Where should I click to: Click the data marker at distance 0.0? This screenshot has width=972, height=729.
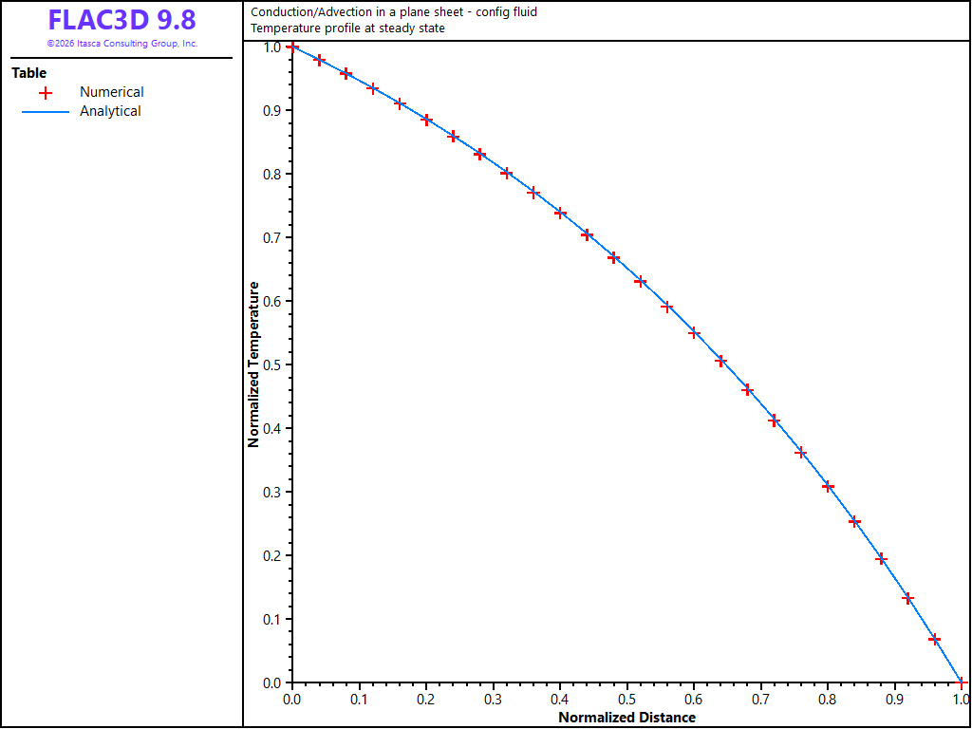pos(292,47)
